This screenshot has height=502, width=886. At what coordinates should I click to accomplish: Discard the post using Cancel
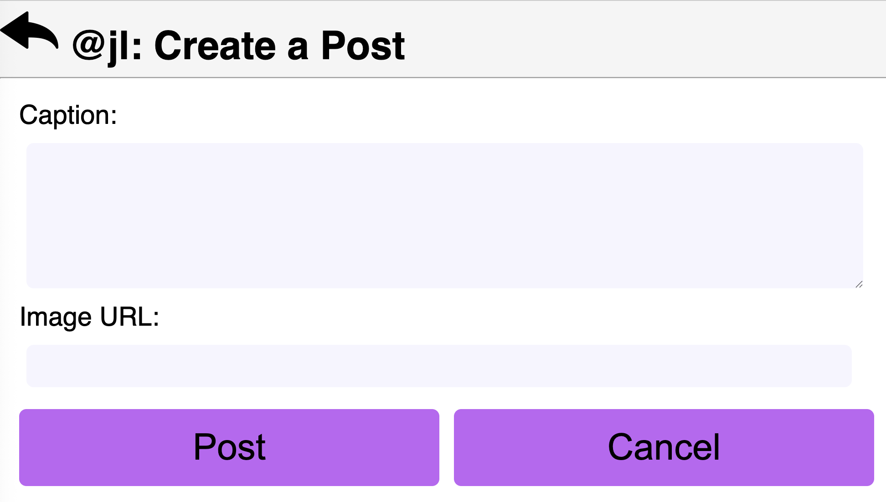pos(664,447)
